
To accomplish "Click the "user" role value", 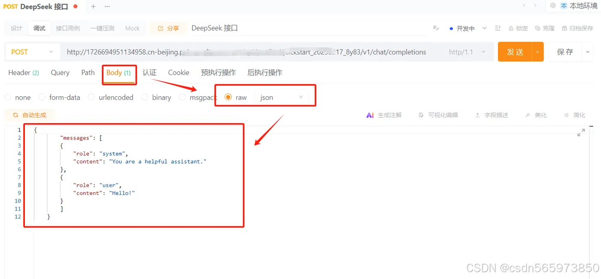I will [109, 185].
